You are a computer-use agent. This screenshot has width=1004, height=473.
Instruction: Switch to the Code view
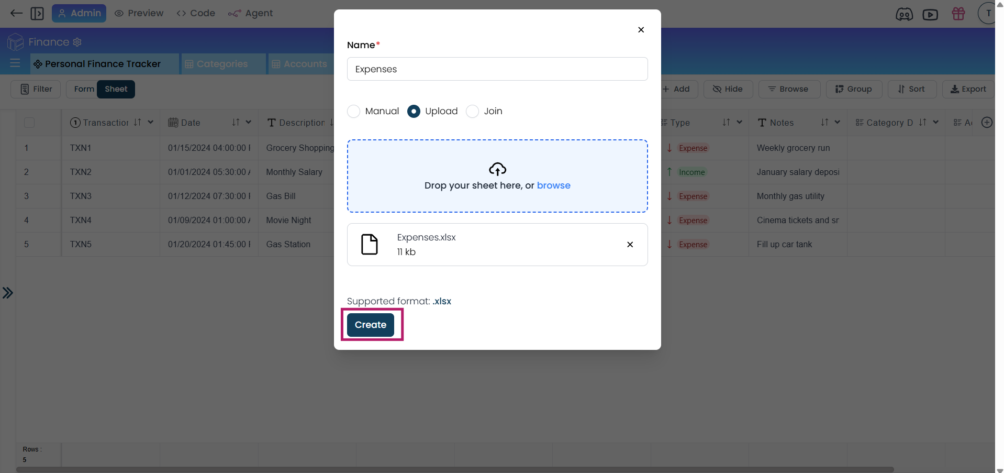196,13
